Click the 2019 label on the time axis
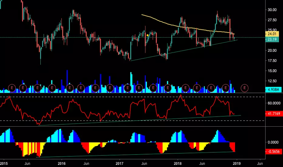This screenshot has height=167, width=283. (x=237, y=164)
